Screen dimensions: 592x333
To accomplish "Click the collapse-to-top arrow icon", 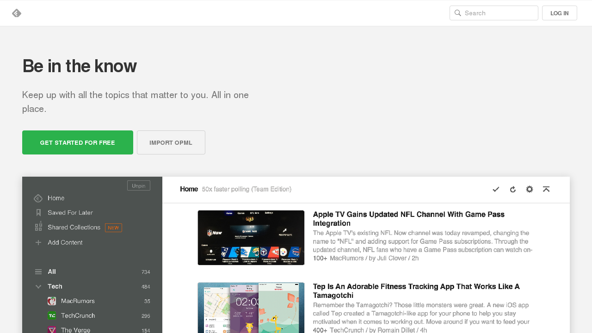I will [x=546, y=189].
